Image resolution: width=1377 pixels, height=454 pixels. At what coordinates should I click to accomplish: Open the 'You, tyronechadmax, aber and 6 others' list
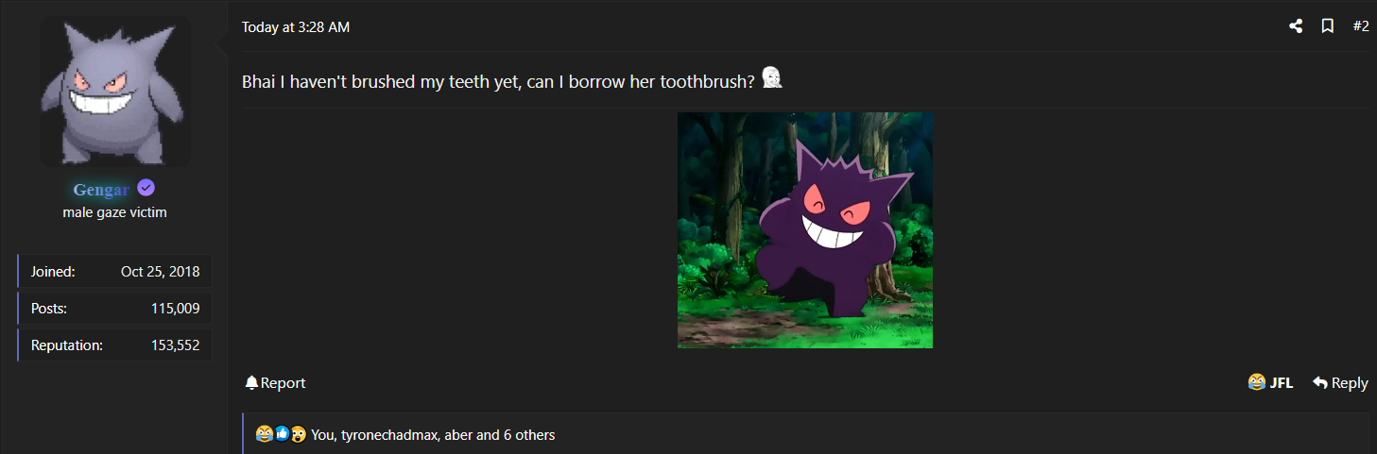(x=433, y=435)
